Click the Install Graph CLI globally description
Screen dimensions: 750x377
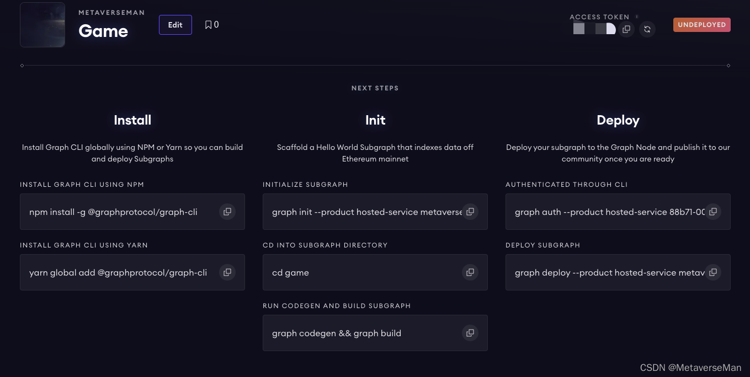[132, 153]
